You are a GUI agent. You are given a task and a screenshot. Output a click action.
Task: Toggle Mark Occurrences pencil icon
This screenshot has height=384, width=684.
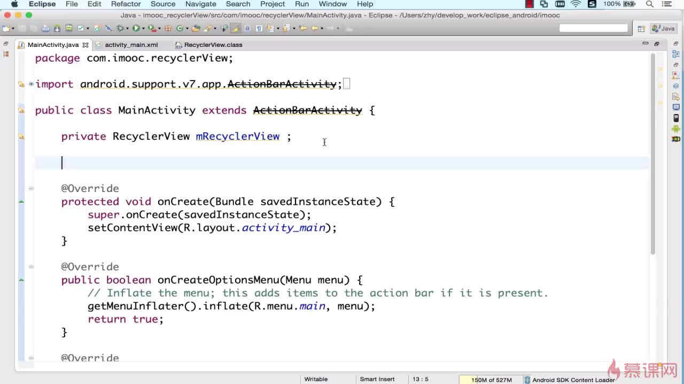(x=236, y=28)
